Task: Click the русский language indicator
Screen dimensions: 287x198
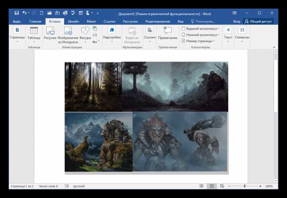Action: pos(79,187)
